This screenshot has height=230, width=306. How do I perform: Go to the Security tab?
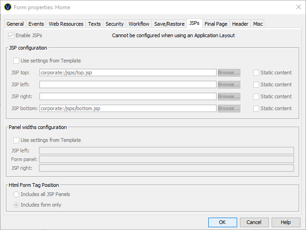pyautogui.click(x=114, y=24)
